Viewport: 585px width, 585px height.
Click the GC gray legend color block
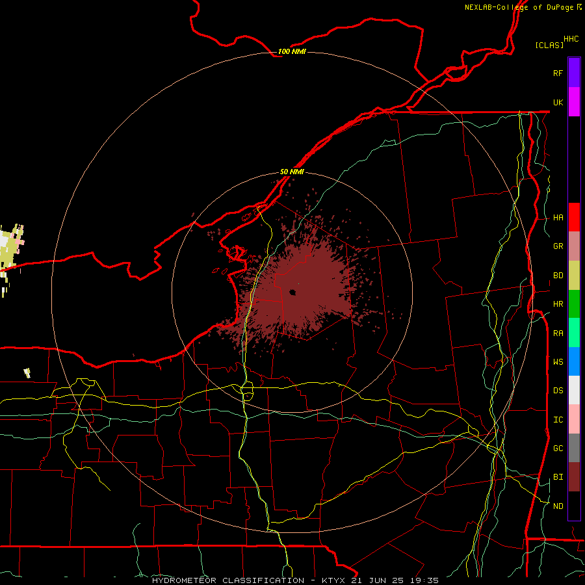coord(574,448)
